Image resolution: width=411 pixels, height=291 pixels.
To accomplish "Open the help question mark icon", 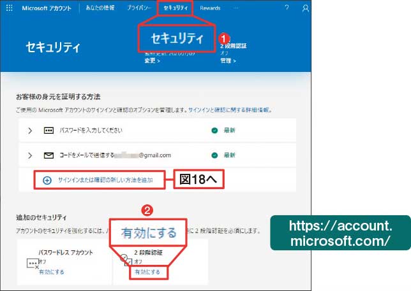I will [287, 8].
